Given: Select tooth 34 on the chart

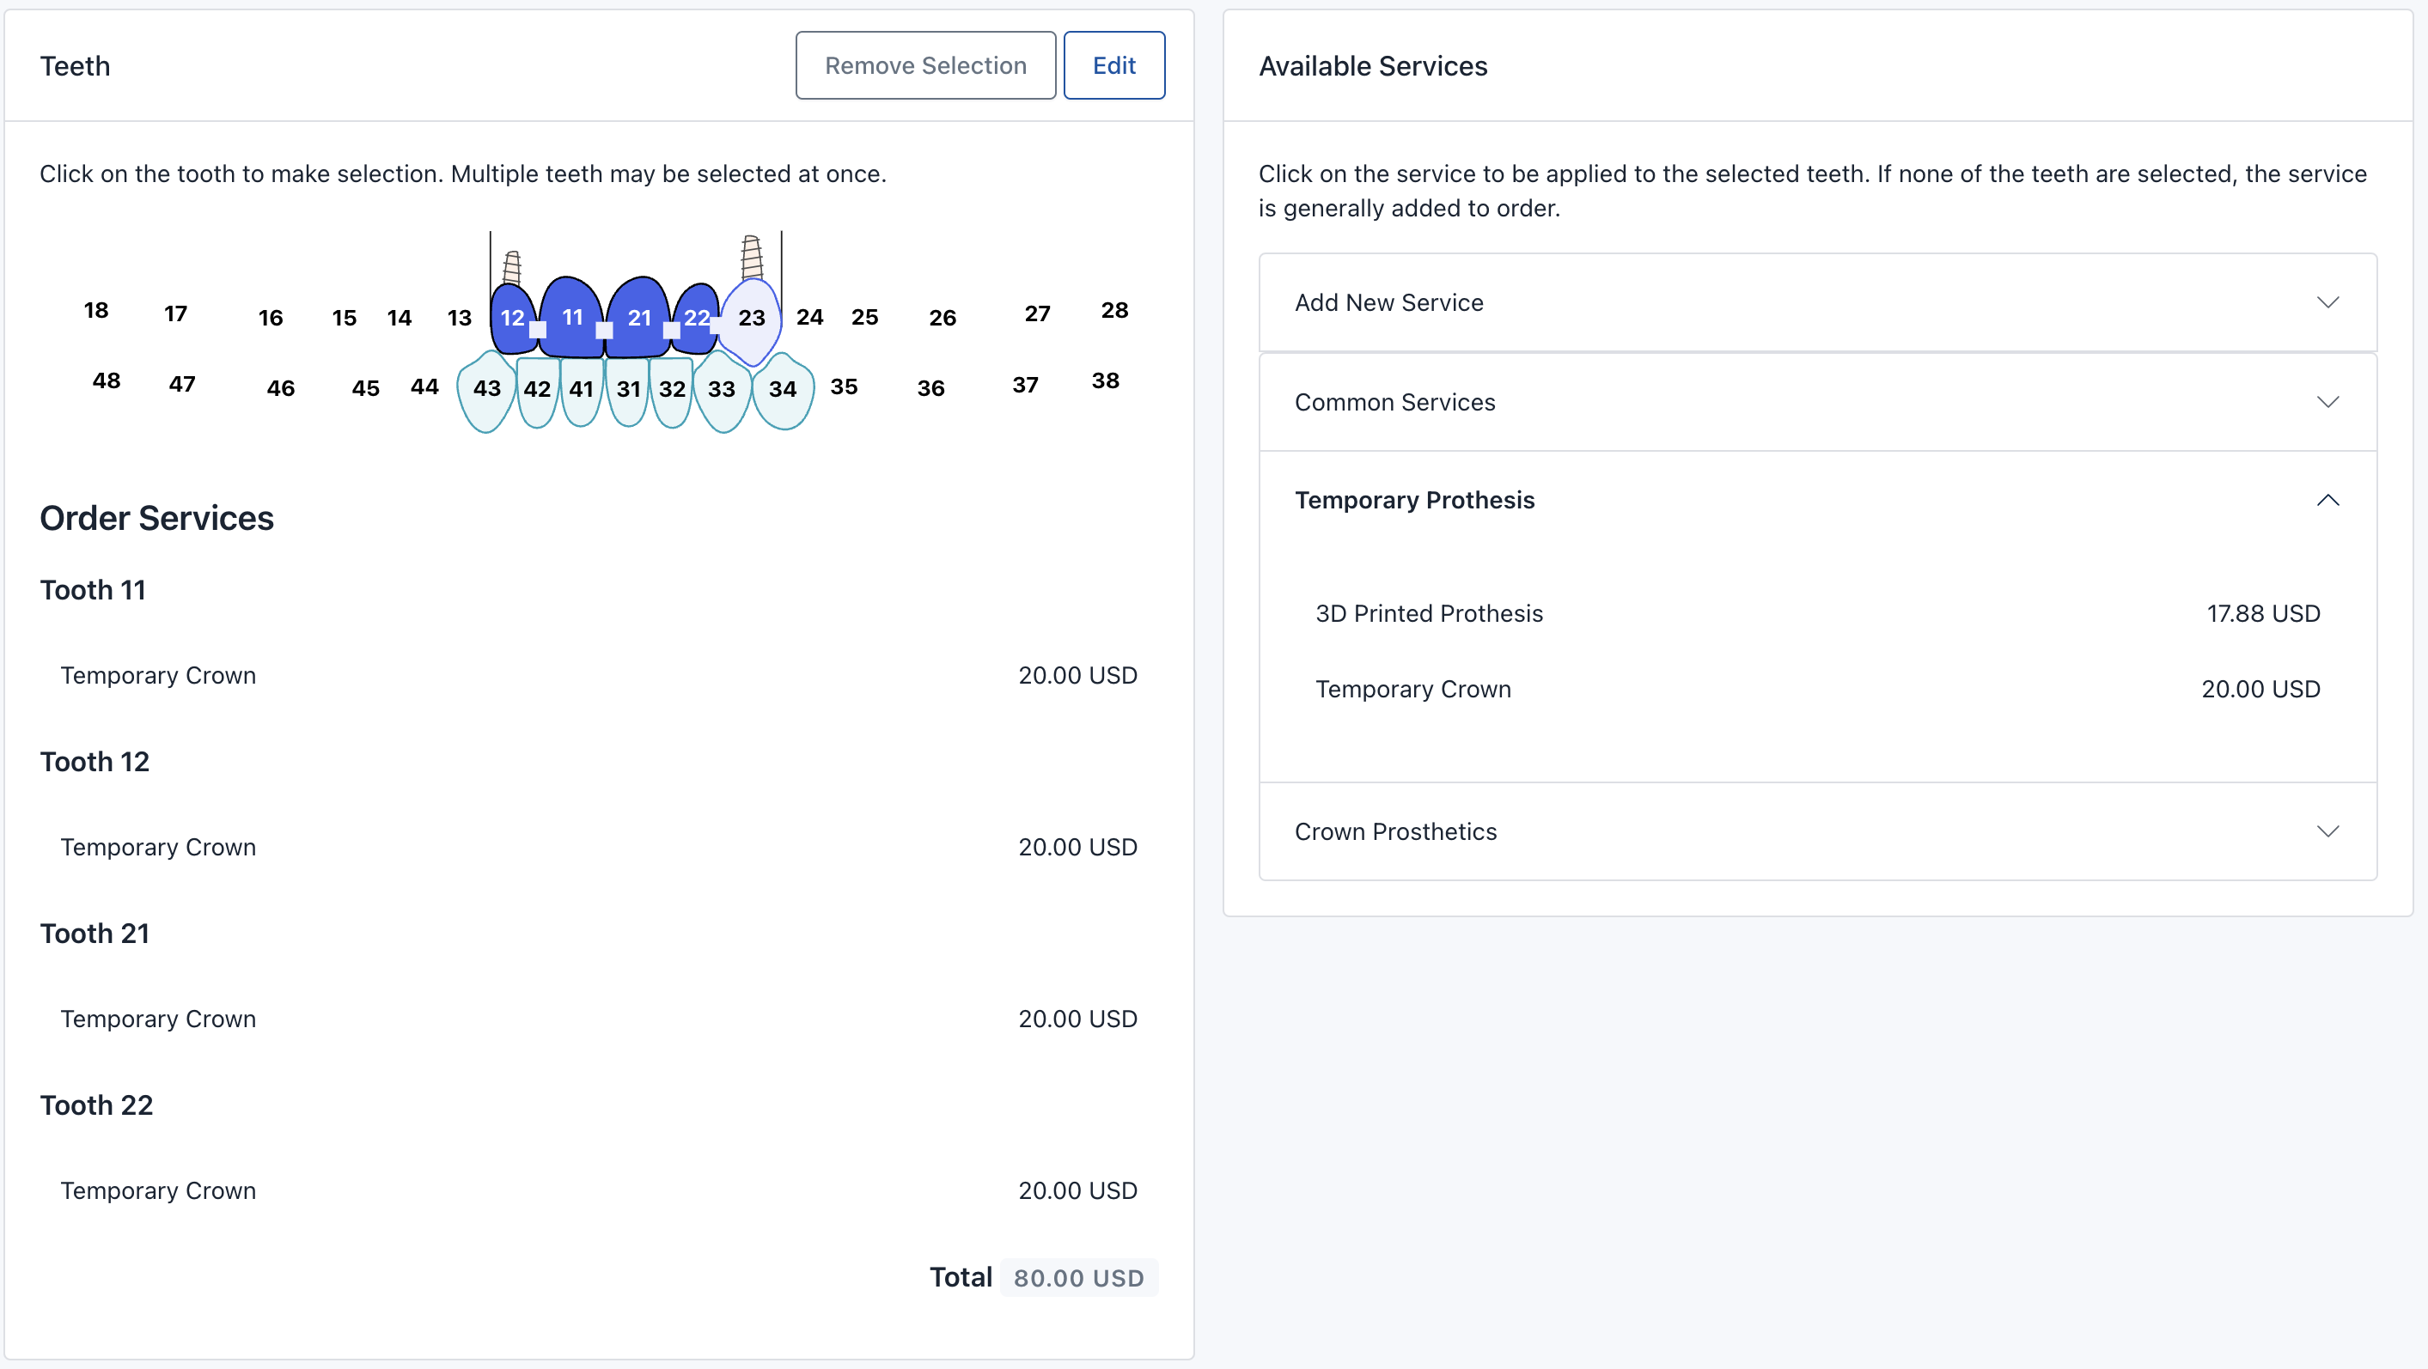Looking at the screenshot, I should pos(783,389).
